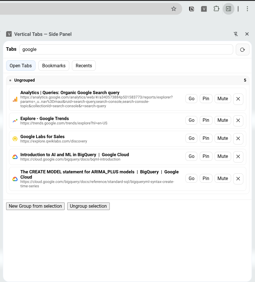The width and height of the screenshot is (255, 282).
Task: Click New Group from selection button
Action: pyautogui.click(x=35, y=206)
